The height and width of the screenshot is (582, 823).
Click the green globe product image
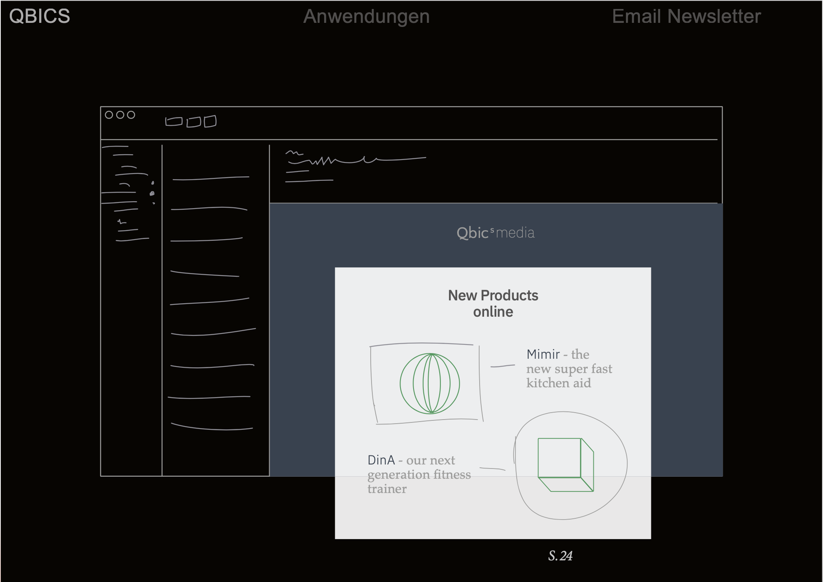tap(429, 384)
